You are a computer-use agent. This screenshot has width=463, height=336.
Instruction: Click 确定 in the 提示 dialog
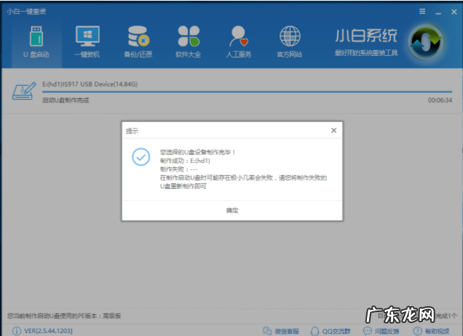pos(232,210)
